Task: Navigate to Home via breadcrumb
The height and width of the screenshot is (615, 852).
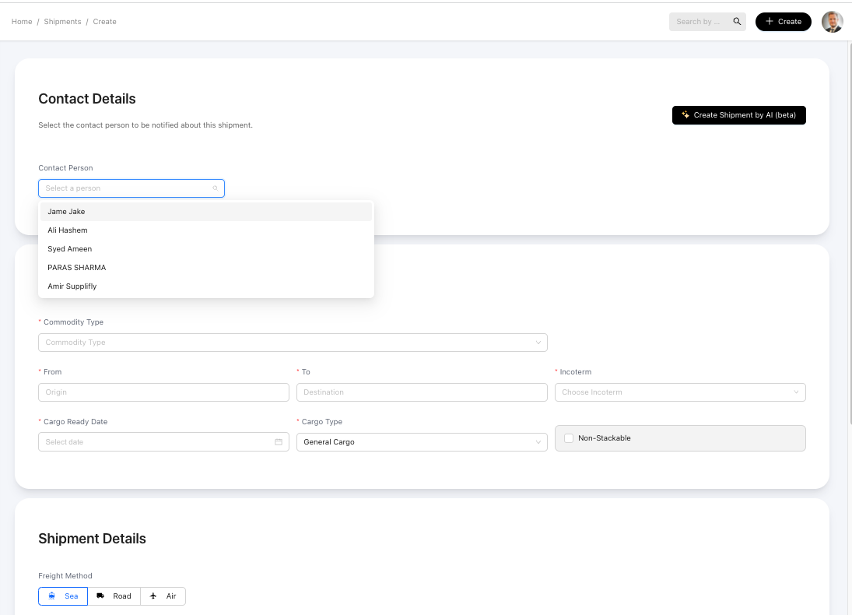Action: click(22, 22)
